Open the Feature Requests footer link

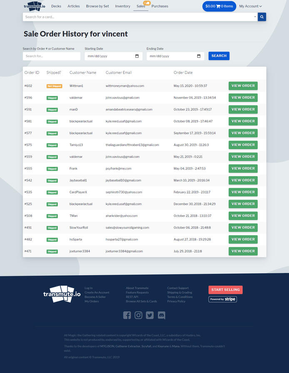[137, 292]
